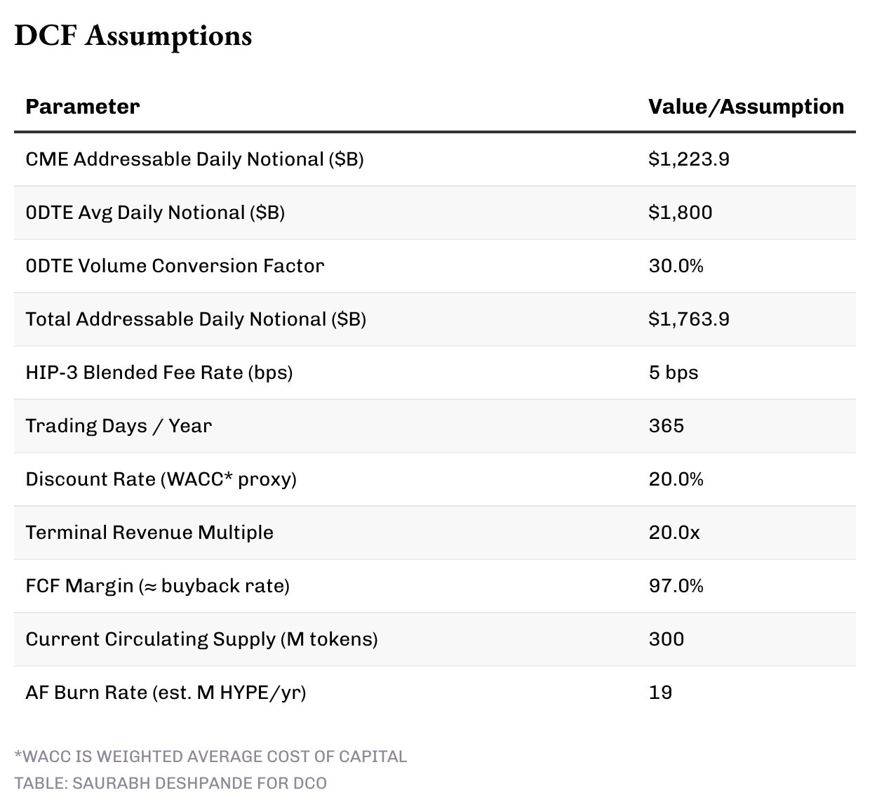Click the Total Addressable Daily Notional label
The height and width of the screenshot is (807, 870).
196,319
